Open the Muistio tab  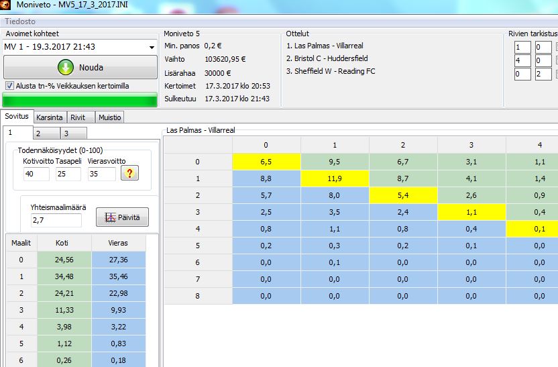[110, 117]
